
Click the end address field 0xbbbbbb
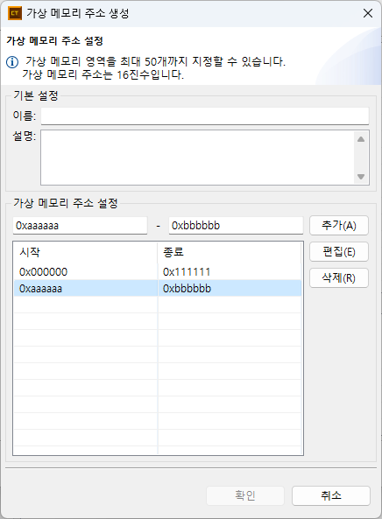236,226
